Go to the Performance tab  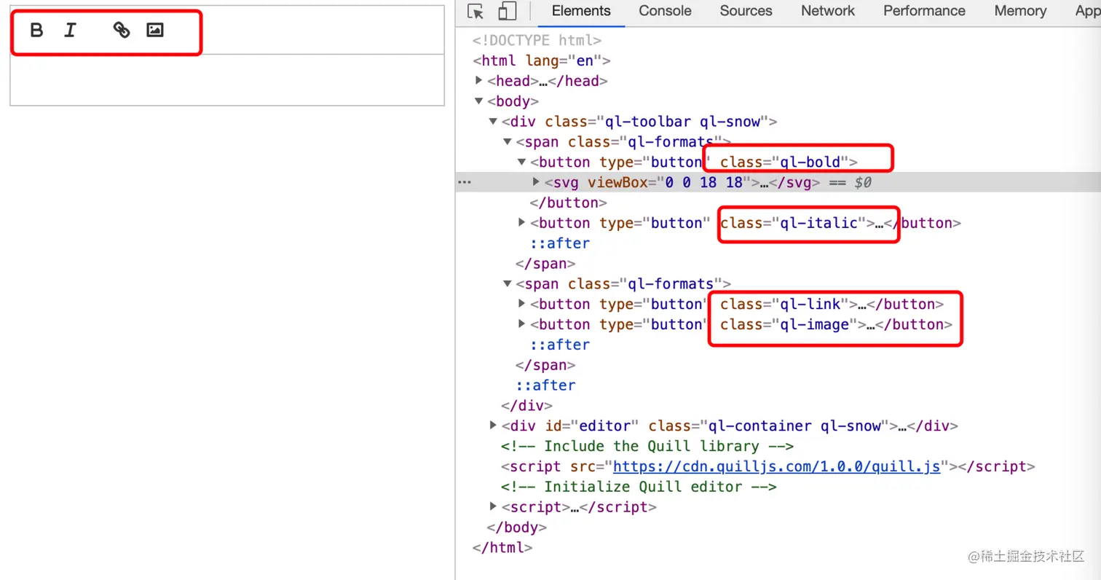coord(924,11)
